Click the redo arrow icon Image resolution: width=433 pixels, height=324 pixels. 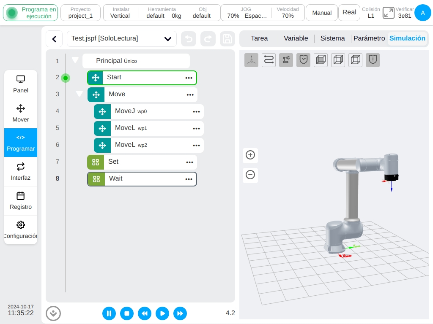(x=208, y=39)
